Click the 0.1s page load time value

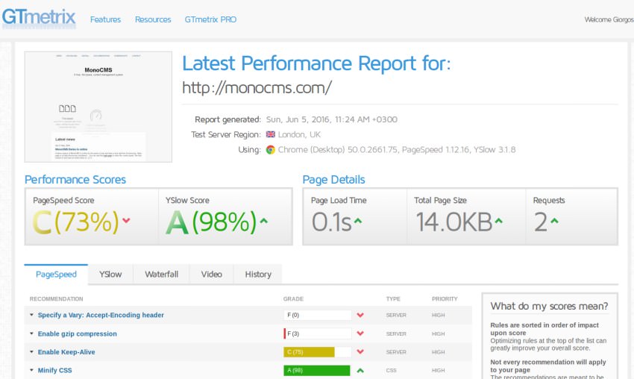pos(332,222)
